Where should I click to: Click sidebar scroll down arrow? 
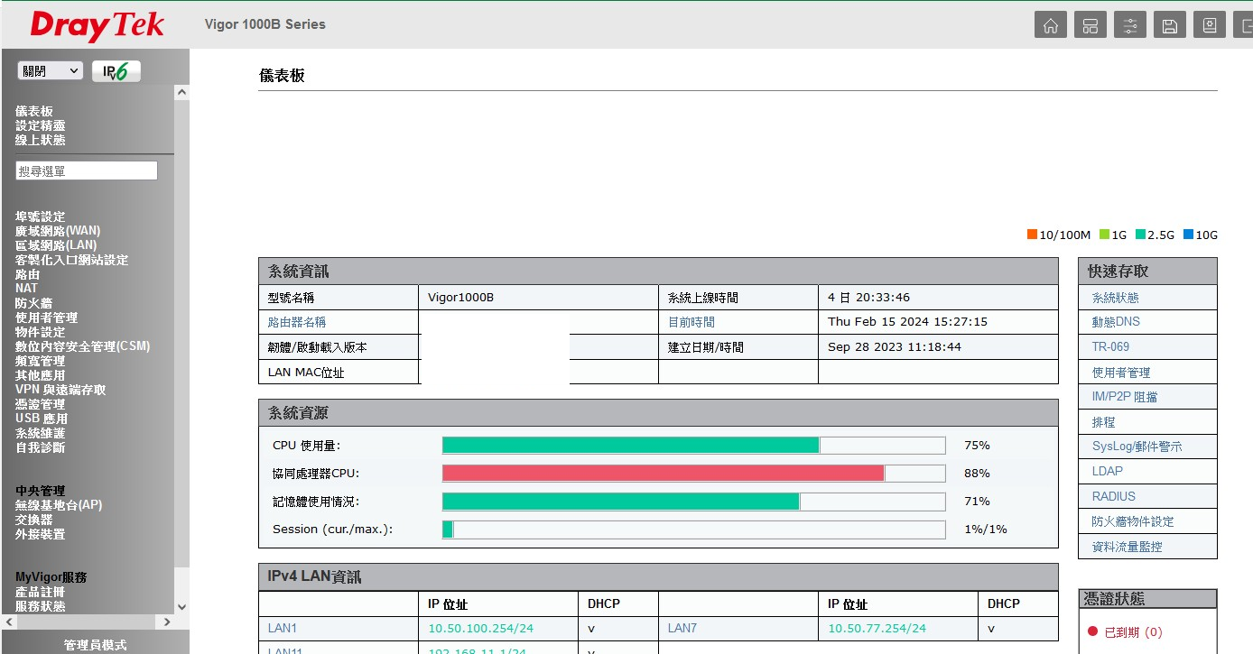pos(181,607)
